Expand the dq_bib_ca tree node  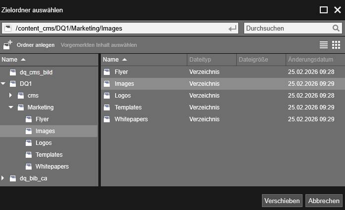point(3,178)
